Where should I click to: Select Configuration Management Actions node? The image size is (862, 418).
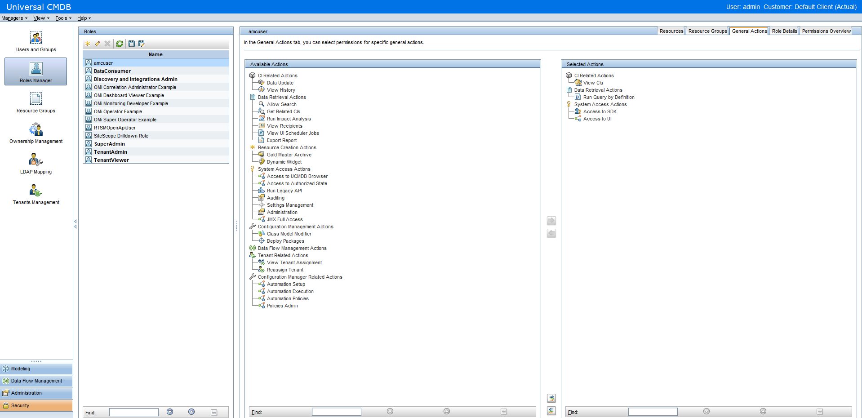[x=295, y=227]
